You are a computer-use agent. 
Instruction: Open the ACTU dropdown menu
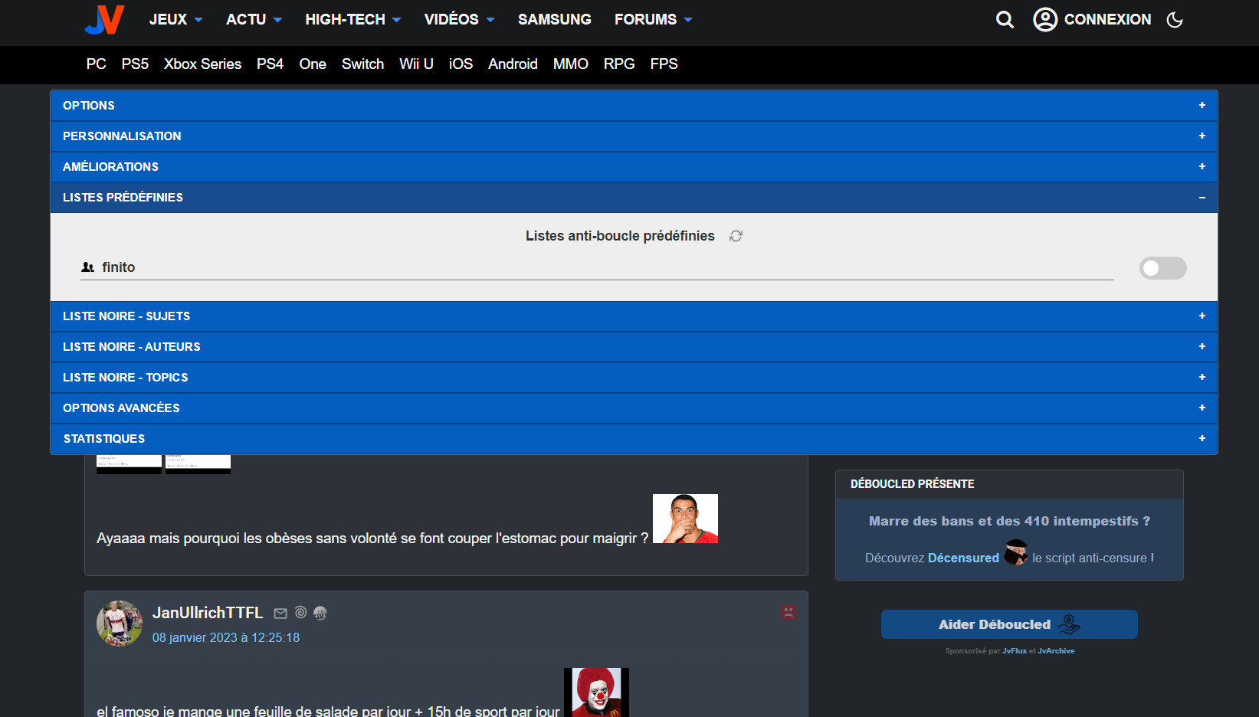(254, 19)
